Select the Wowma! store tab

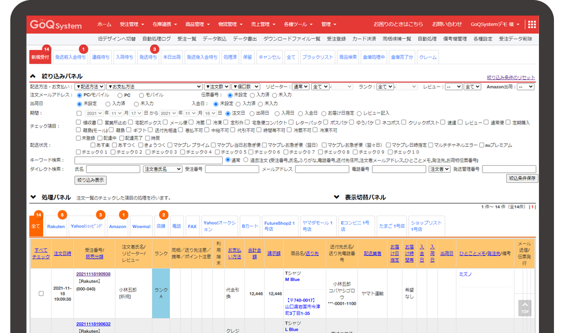pyautogui.click(x=141, y=226)
